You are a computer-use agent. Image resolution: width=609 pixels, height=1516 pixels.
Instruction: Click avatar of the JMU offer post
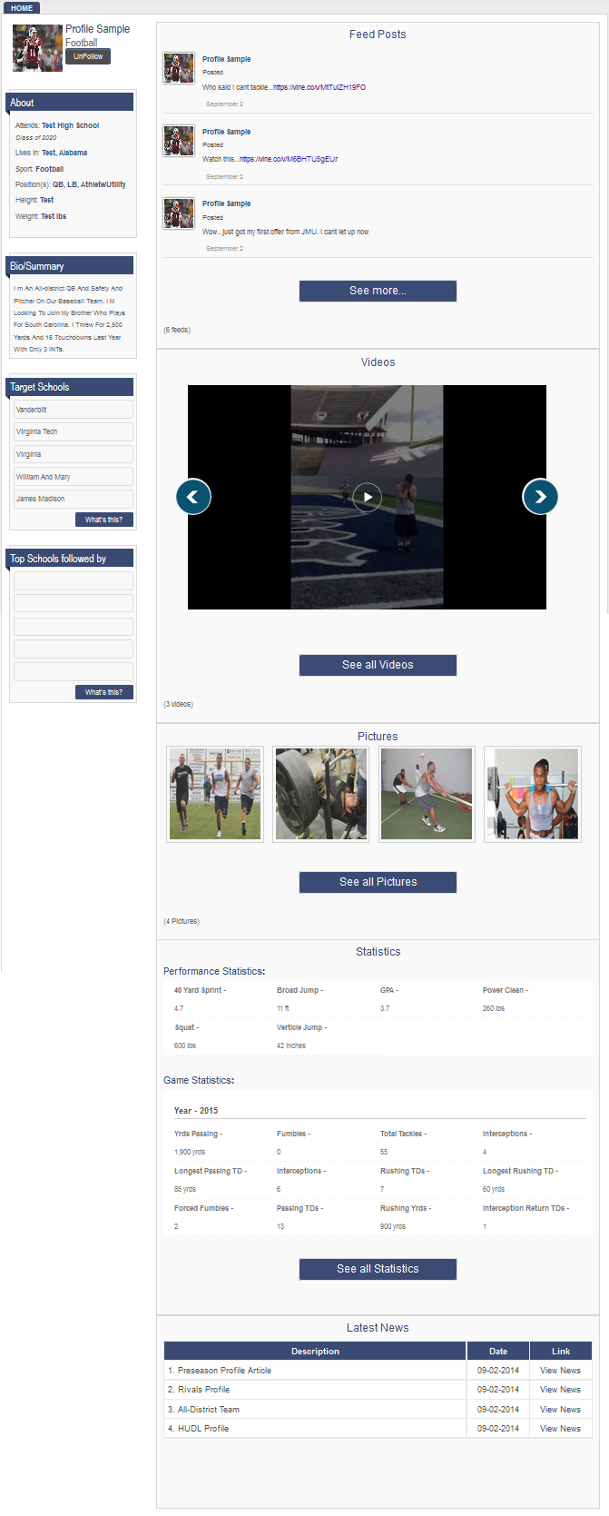click(179, 213)
